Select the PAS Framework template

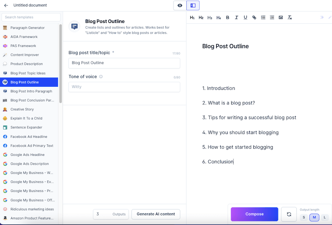click(29, 46)
